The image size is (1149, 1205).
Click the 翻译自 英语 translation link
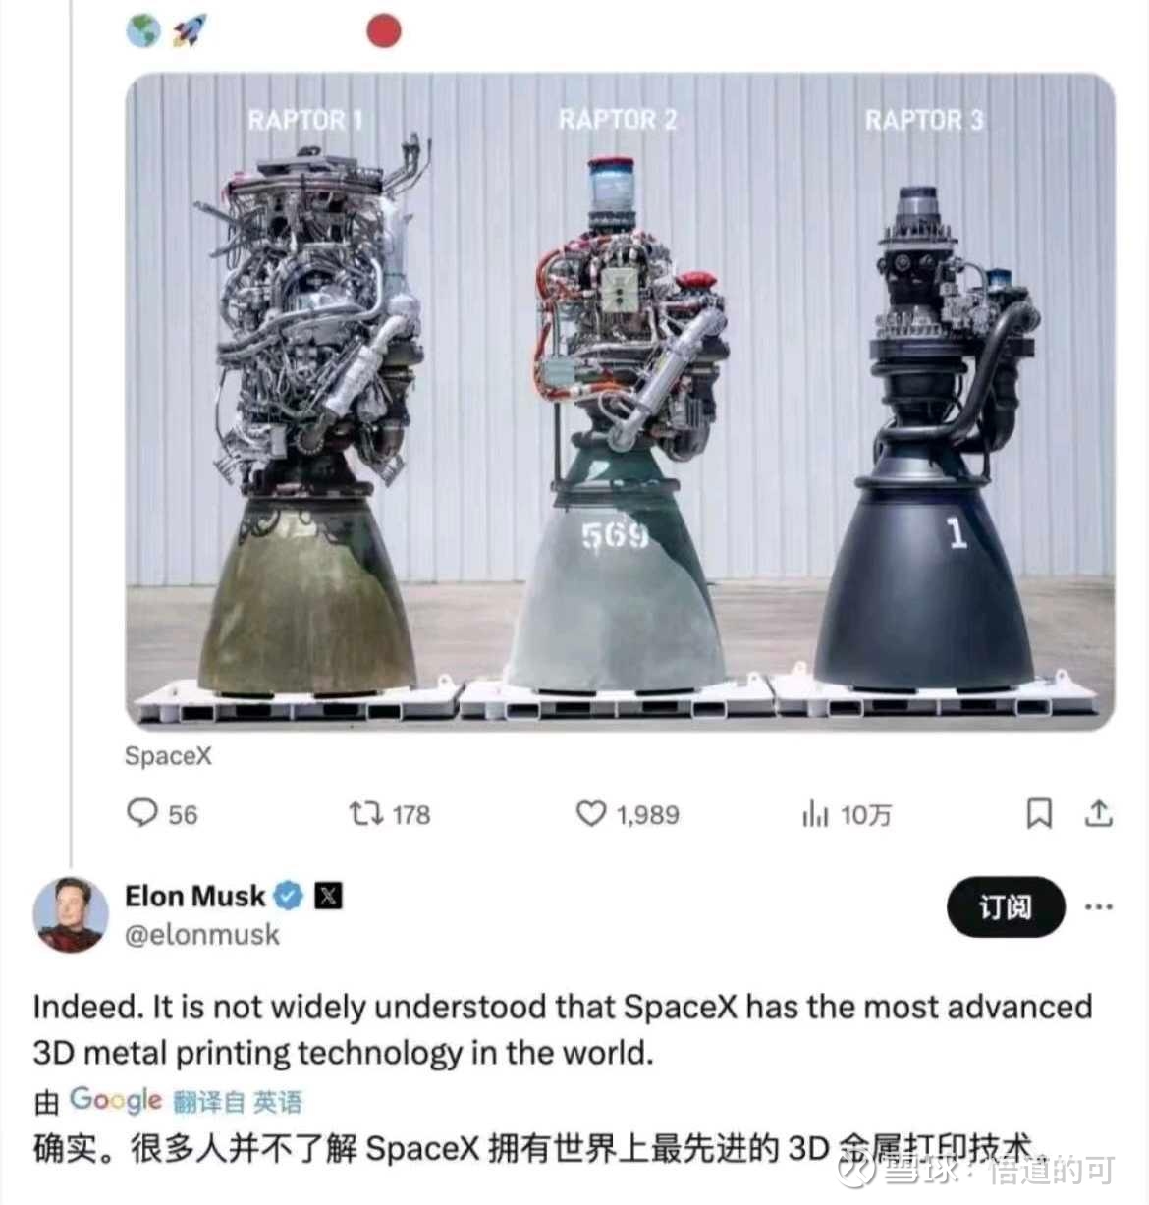coord(237,1102)
